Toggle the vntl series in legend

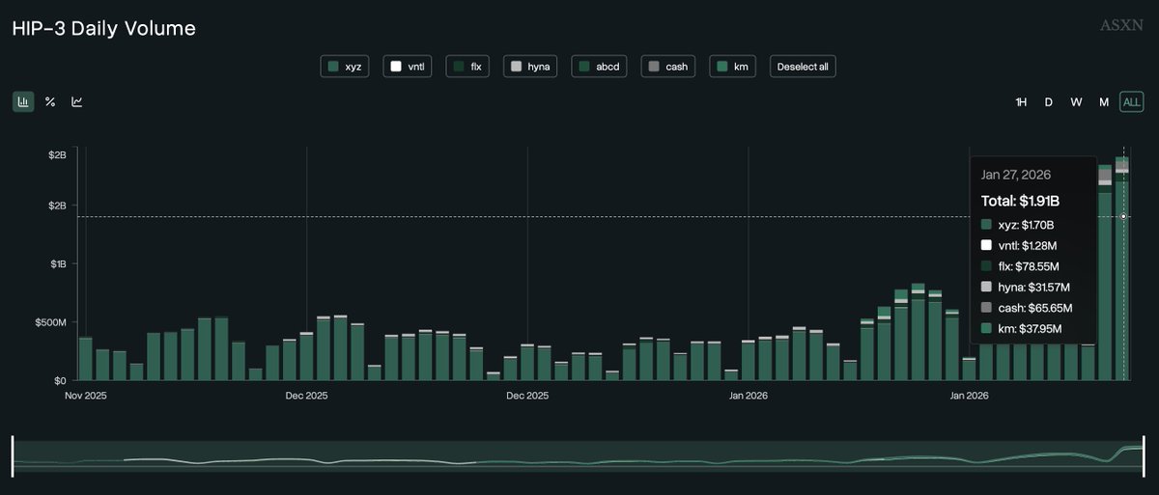(410, 67)
